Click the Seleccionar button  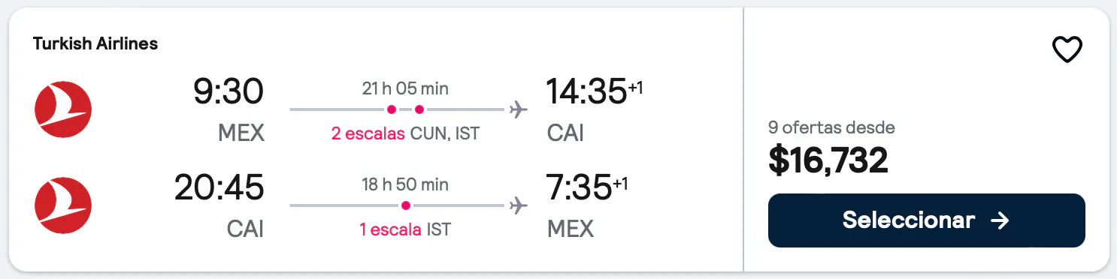926,220
